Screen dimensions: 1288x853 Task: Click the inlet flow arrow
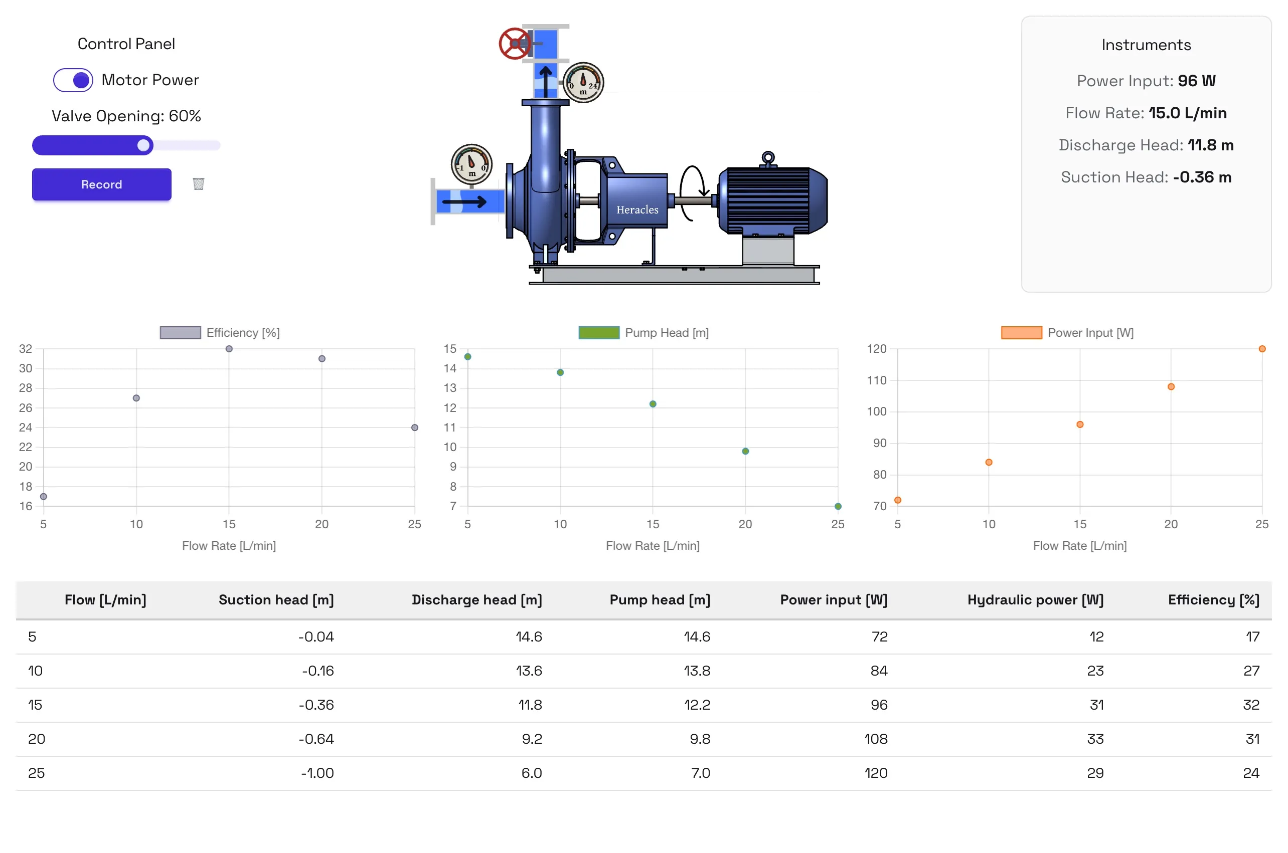click(x=464, y=202)
